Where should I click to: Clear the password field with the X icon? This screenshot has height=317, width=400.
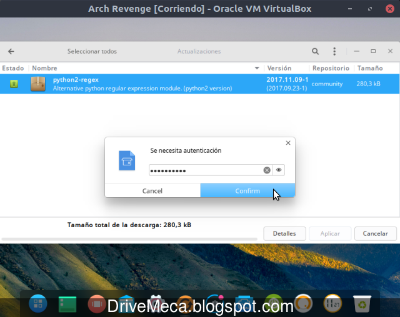point(267,170)
